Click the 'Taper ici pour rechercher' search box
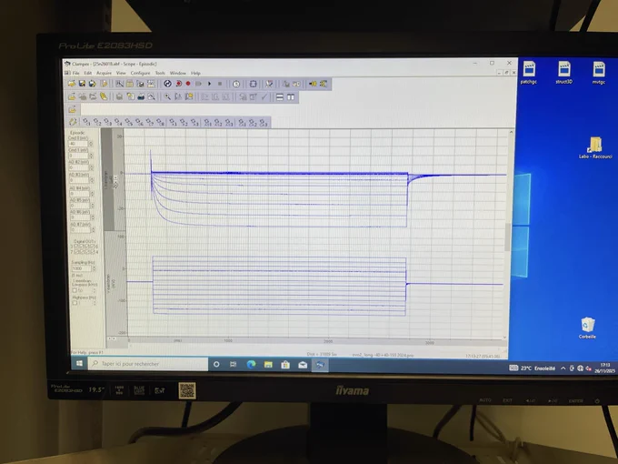This screenshot has width=618, height=464. [148, 364]
